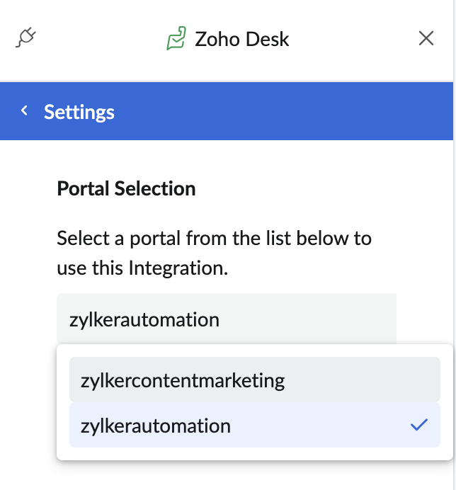Open the portal selection dropdown field

[x=226, y=319]
